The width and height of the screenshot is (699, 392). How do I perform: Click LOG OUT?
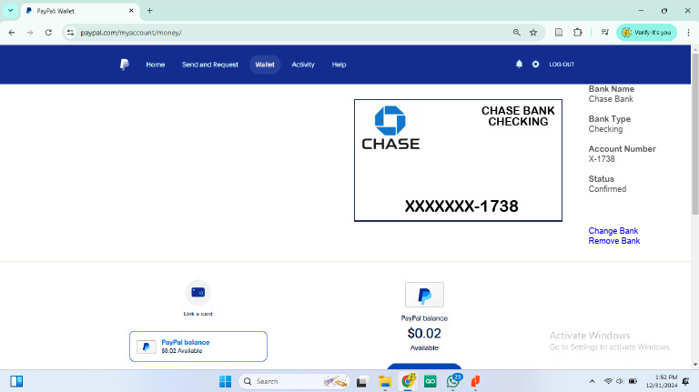[x=562, y=65]
